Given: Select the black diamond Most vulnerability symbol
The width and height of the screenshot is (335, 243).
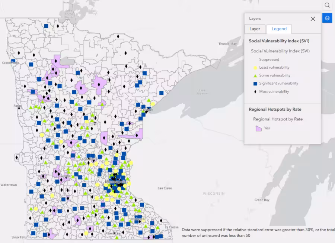Looking at the screenshot, I should [x=255, y=91].
